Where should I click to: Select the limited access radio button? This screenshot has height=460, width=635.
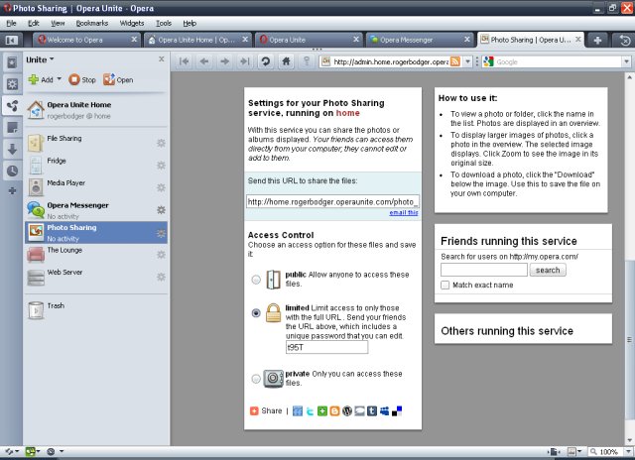coord(257,312)
